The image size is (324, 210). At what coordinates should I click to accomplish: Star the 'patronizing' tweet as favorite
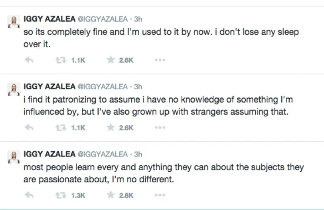111,128
